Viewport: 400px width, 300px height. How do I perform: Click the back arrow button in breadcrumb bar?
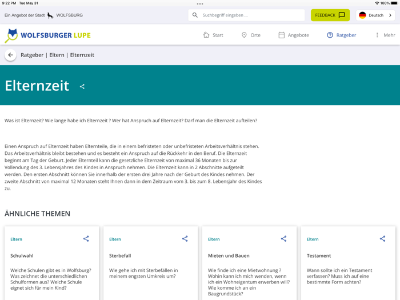[10, 55]
